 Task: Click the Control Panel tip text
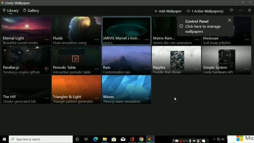pyautogui.click(x=203, y=27)
